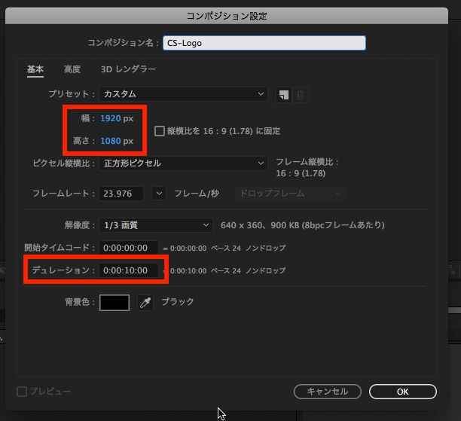Click the コンポジション名 field containing CS-Logo
461x421 pixels.
tap(264, 43)
